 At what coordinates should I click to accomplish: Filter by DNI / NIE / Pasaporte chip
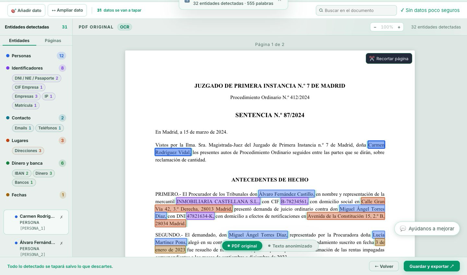pos(36,78)
